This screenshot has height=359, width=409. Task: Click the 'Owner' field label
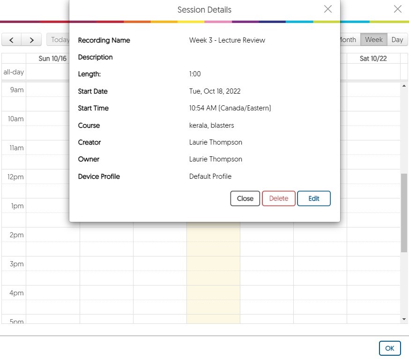[89, 159]
